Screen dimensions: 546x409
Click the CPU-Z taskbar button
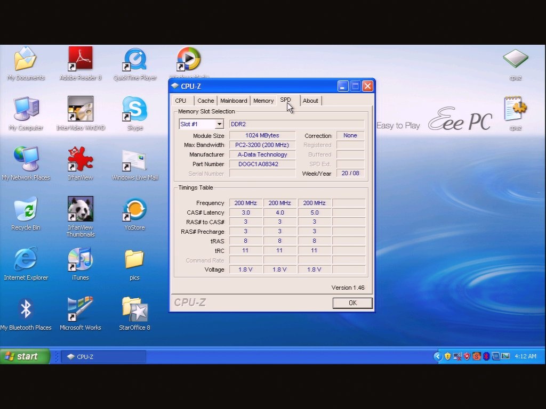[x=103, y=356]
